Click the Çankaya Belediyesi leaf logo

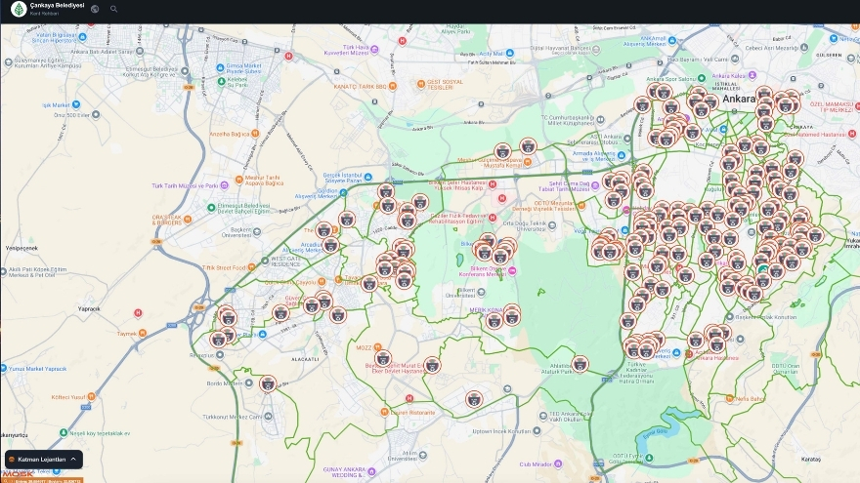(x=18, y=10)
